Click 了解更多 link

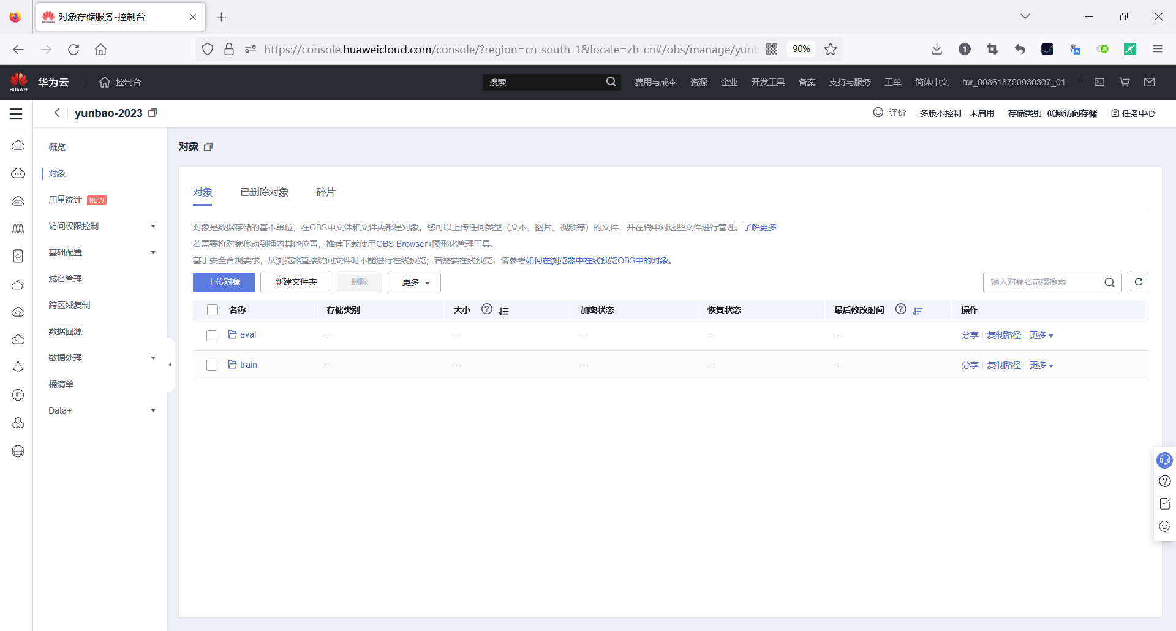(760, 227)
